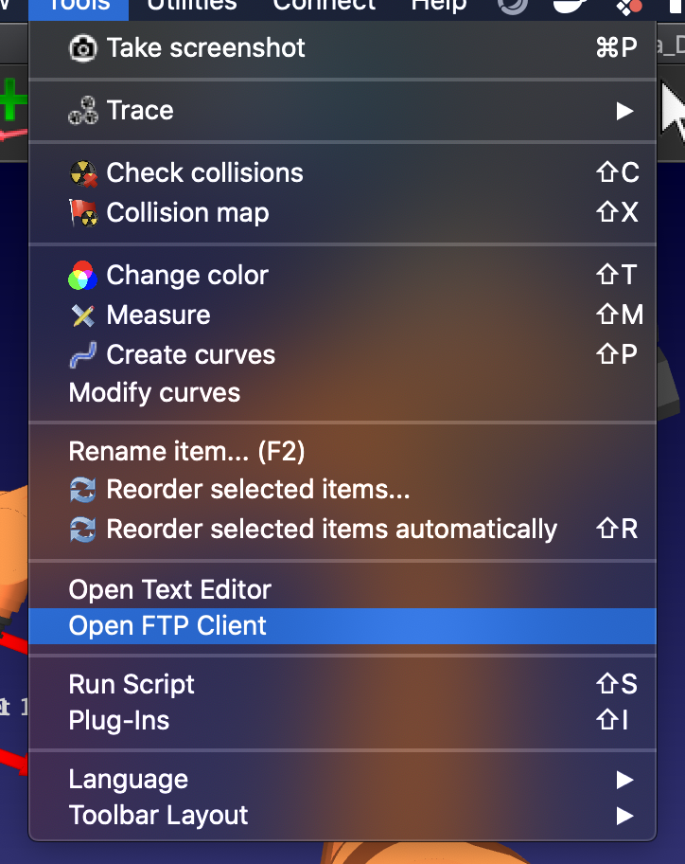Open Plug-Ins from the menu
685x864 pixels.
click(x=119, y=721)
